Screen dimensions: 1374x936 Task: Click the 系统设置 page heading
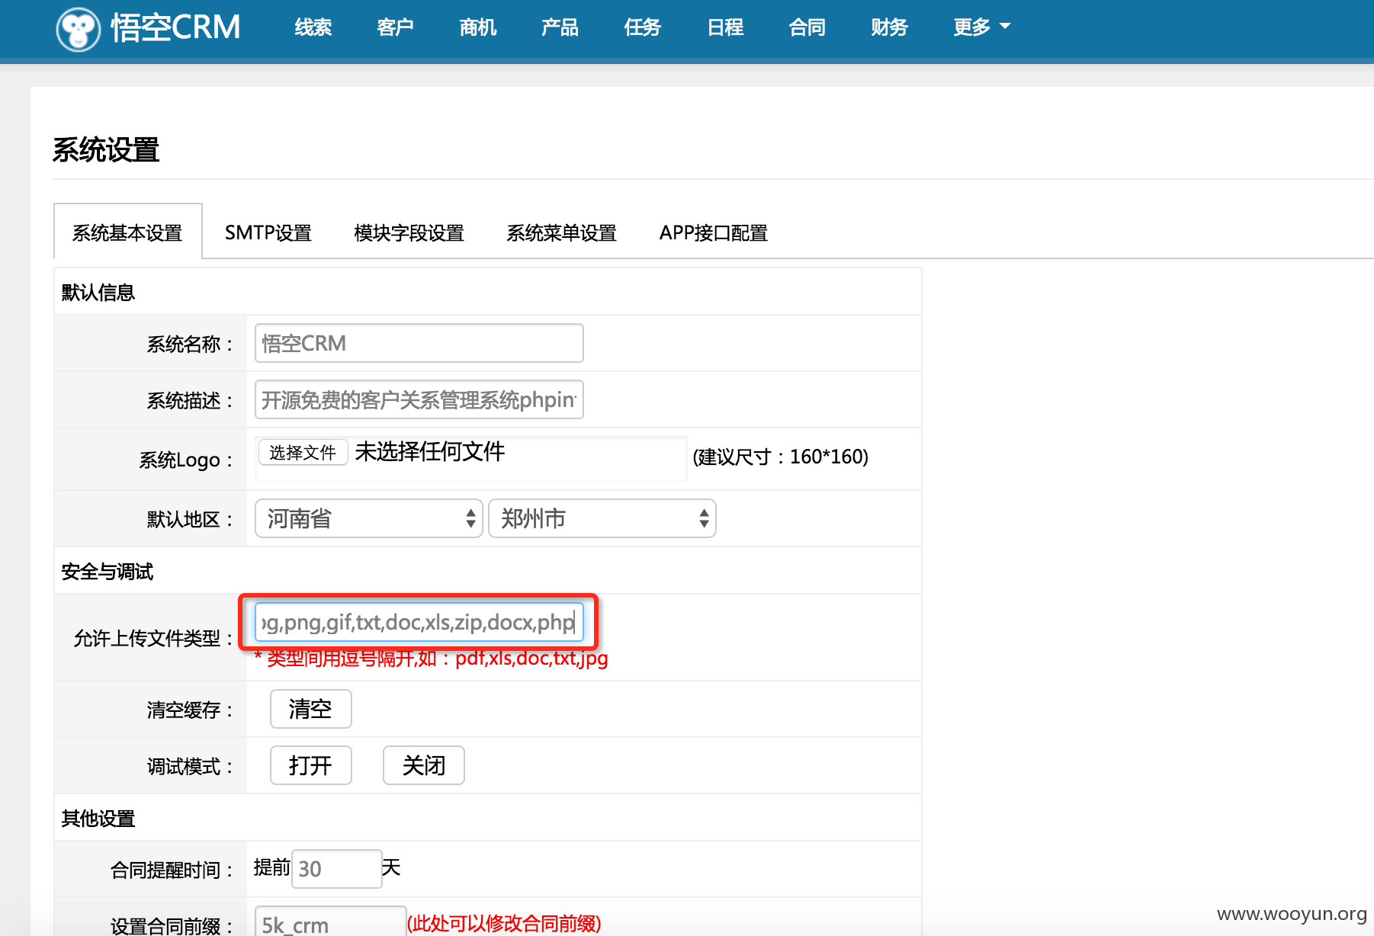[106, 149]
